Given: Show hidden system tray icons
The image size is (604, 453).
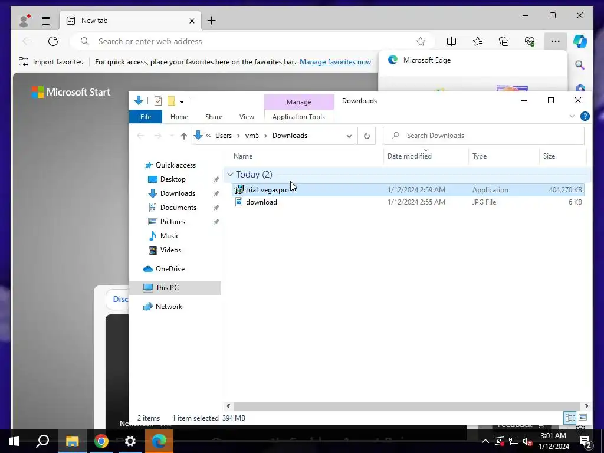Looking at the screenshot, I should tap(485, 441).
